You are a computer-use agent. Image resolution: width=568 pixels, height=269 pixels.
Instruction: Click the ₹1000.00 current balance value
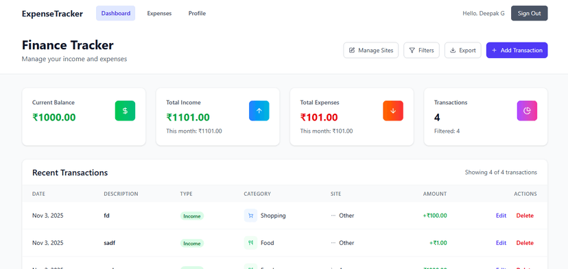click(x=54, y=118)
